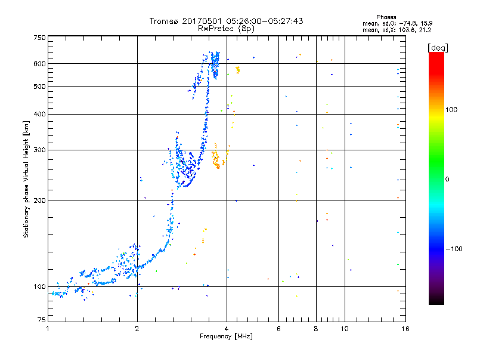Click the "[deg]" color bar unit label
The image size is (477, 358).
click(x=438, y=48)
